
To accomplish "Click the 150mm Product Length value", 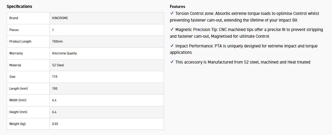I will pos(57,42).
